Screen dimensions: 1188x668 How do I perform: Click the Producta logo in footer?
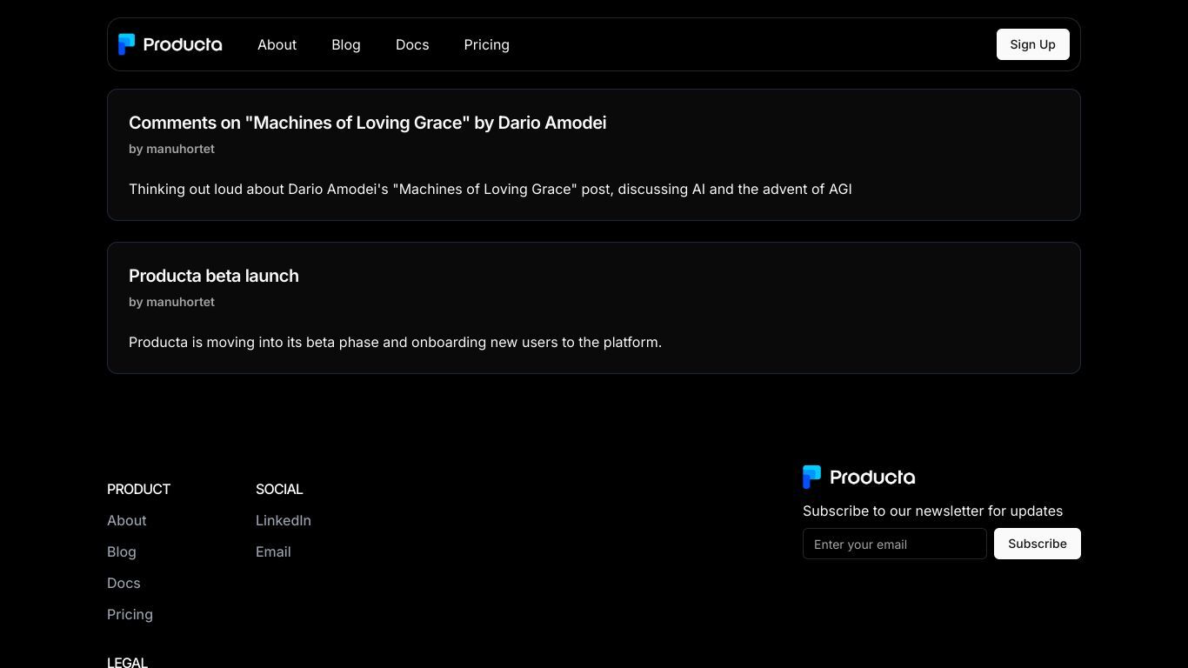click(858, 477)
